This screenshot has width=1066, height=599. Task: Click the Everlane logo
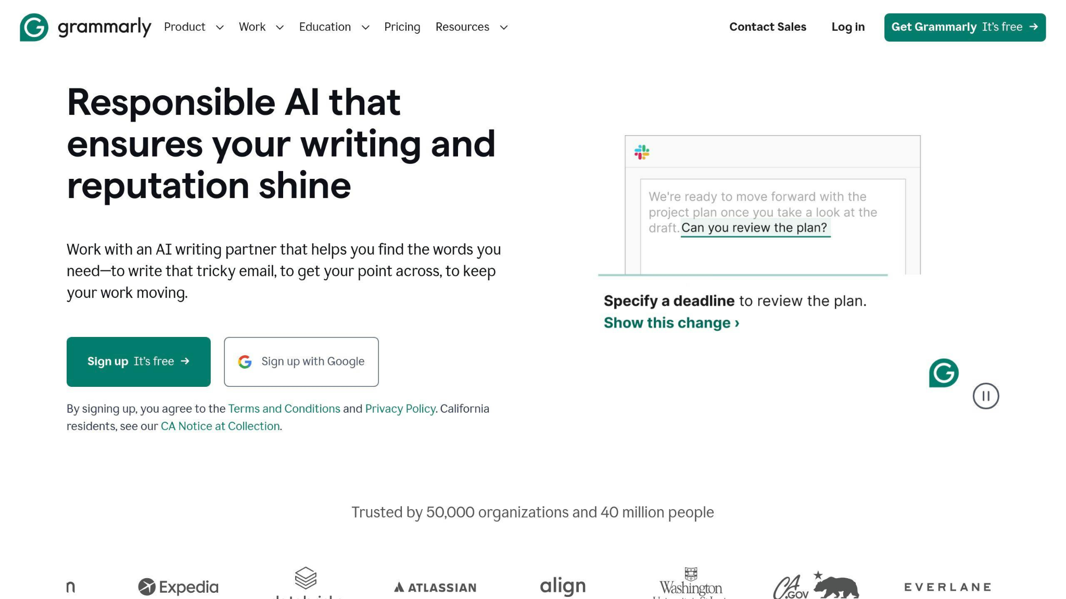(947, 587)
